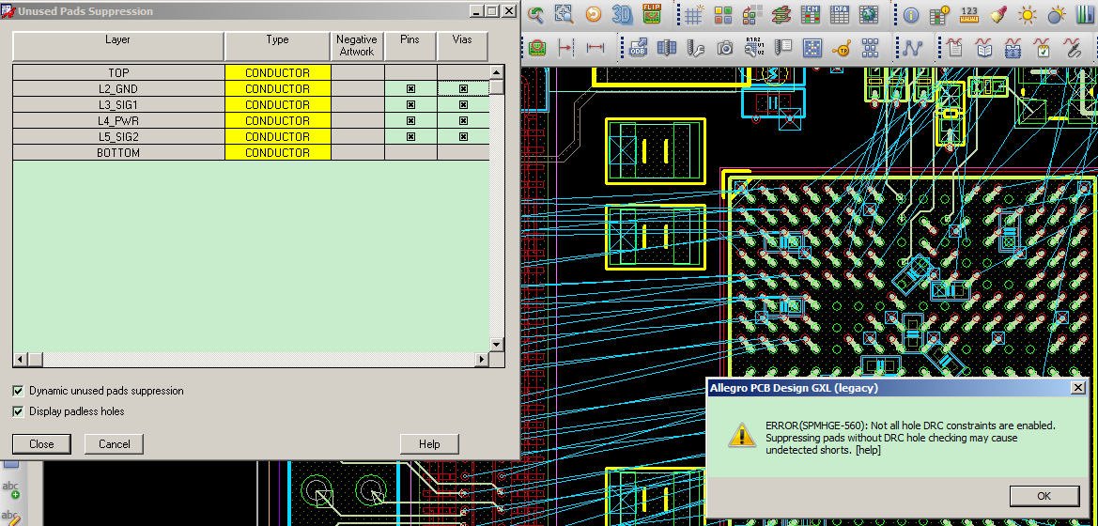Click the [help] link in error message
The image size is (1098, 526).
[866, 451]
